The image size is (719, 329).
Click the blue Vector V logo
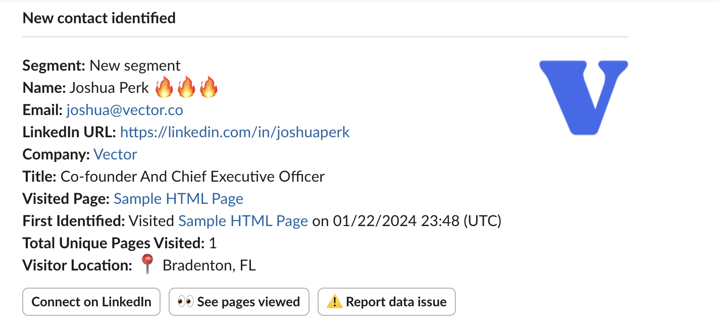pyautogui.click(x=583, y=97)
